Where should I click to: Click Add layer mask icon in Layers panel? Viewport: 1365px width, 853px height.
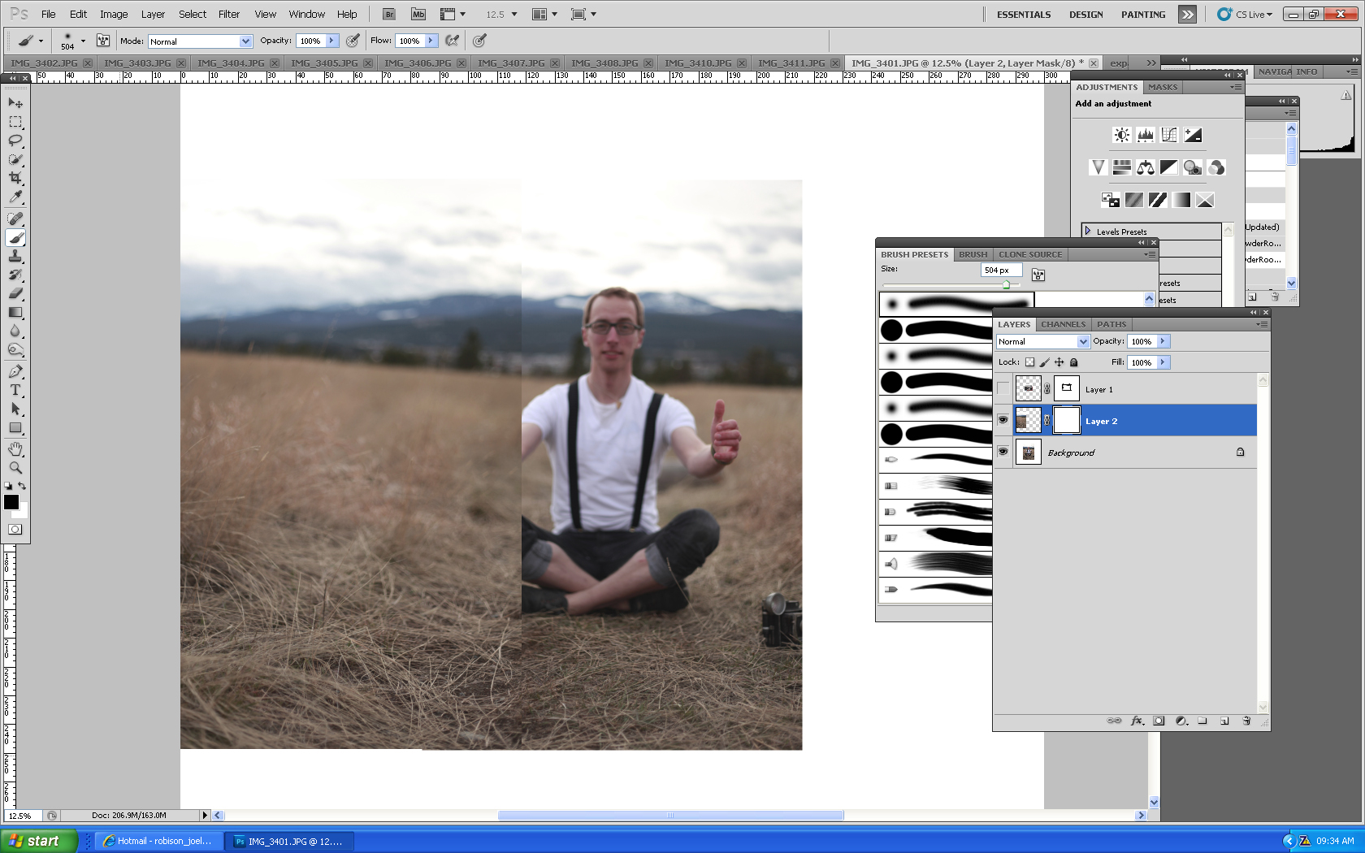(1159, 721)
